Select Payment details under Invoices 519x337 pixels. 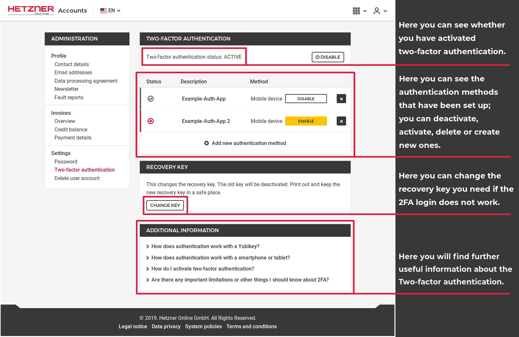tap(73, 138)
